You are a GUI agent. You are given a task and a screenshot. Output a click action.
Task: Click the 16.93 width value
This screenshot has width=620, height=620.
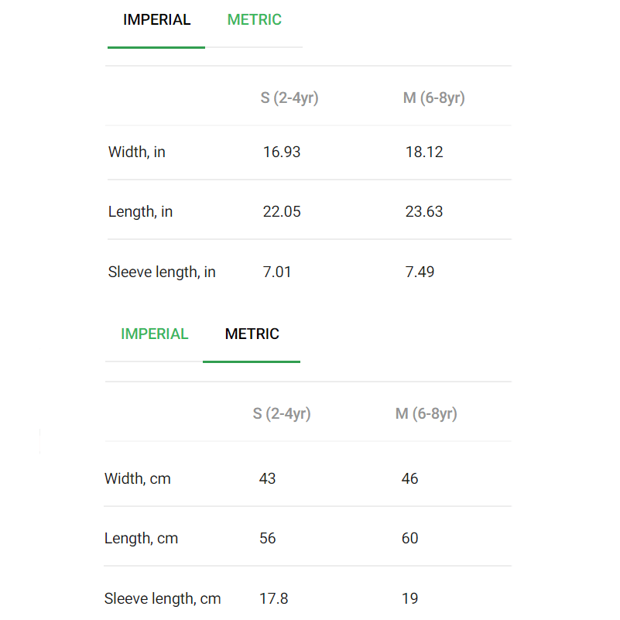coord(282,152)
